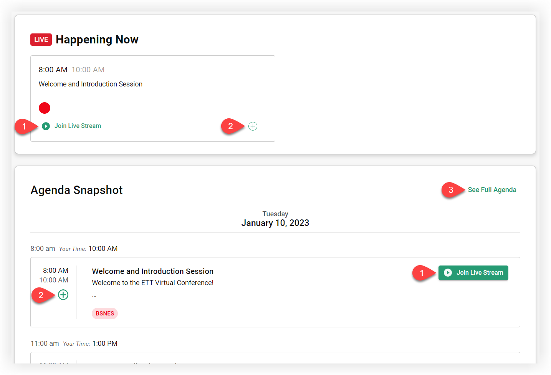The height and width of the screenshot is (375, 551).
Task: Click play icon beside Happening Now Join Live Stream
Action: (x=46, y=126)
